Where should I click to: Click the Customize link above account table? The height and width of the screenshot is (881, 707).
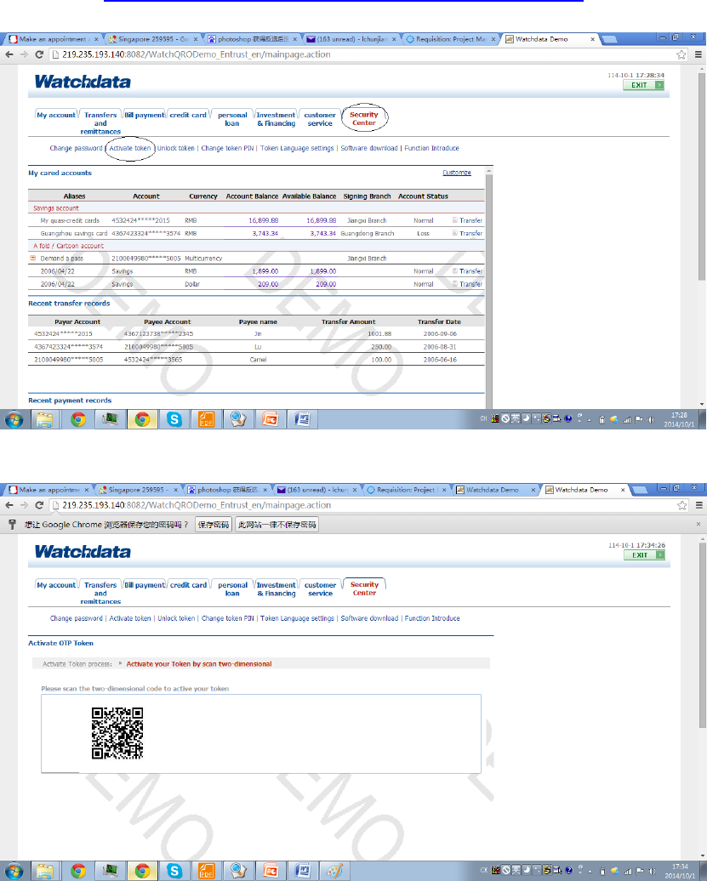tap(456, 173)
